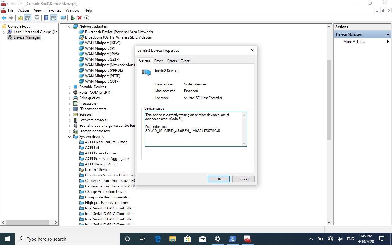Click the Forward arrow in toolbar

[x=11, y=18]
